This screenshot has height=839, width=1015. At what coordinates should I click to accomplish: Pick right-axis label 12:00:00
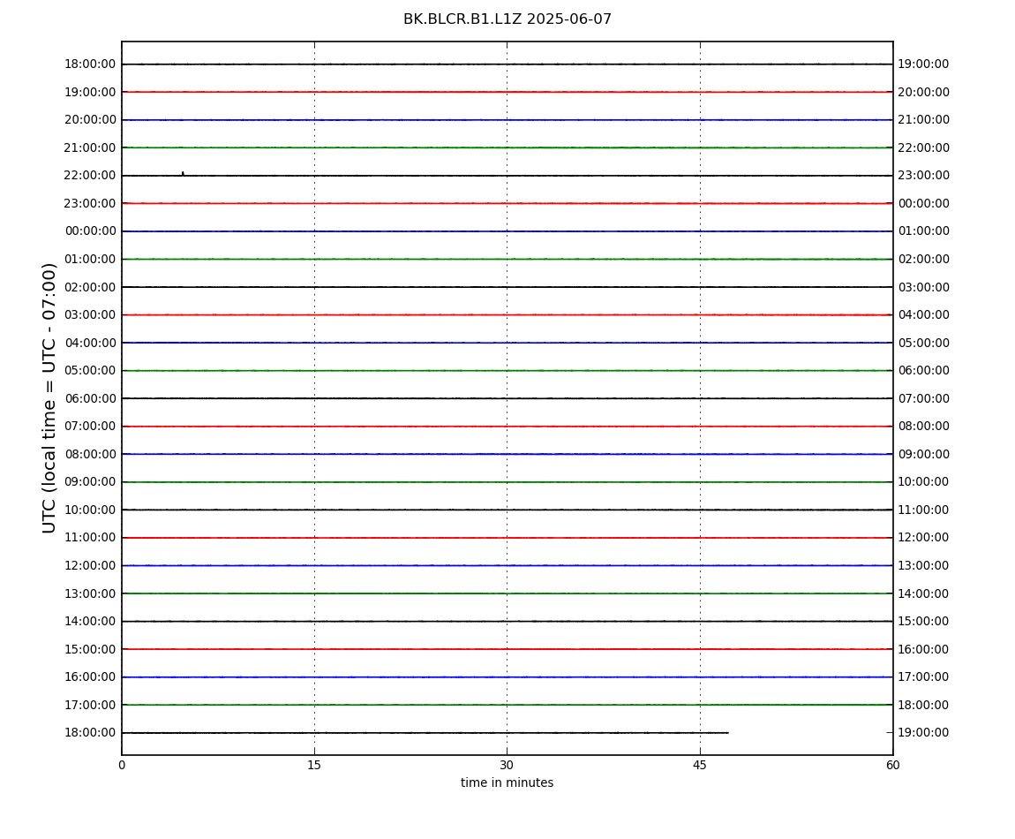click(924, 538)
